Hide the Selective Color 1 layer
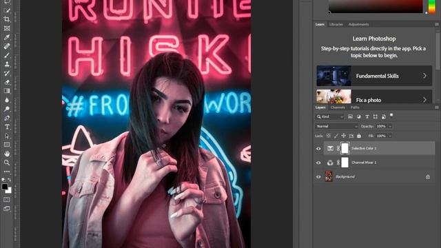The width and height of the screenshot is (441, 248). point(318,149)
